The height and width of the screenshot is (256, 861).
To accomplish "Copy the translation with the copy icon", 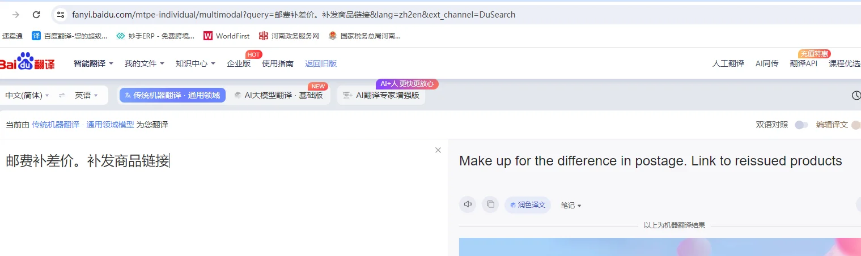I will 490,204.
